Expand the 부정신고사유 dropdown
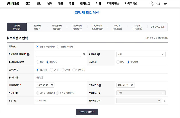The image size is (180, 118). pos(141,93)
